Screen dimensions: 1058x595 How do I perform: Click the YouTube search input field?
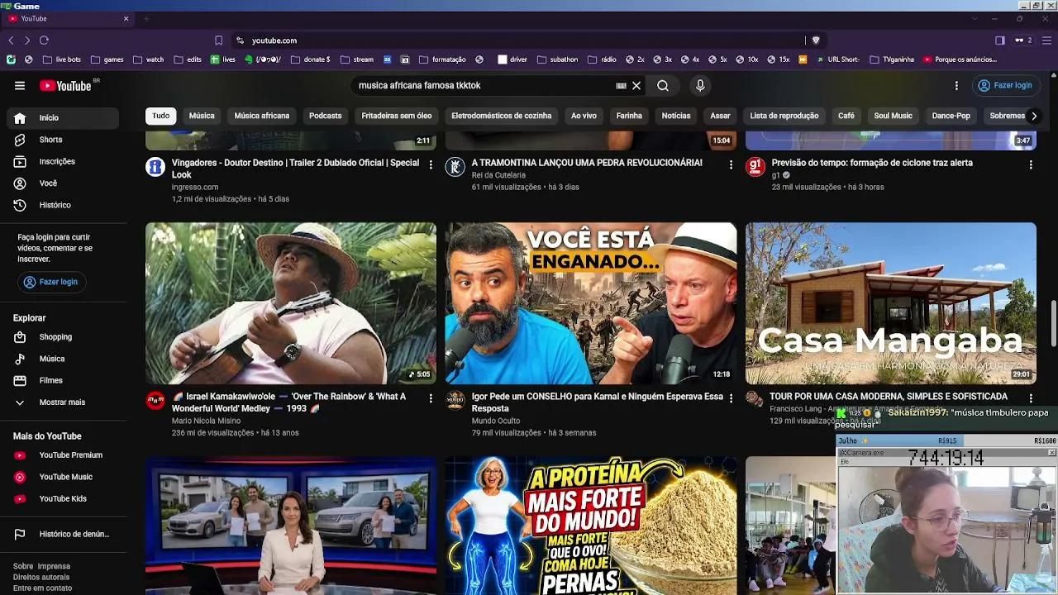click(484, 85)
